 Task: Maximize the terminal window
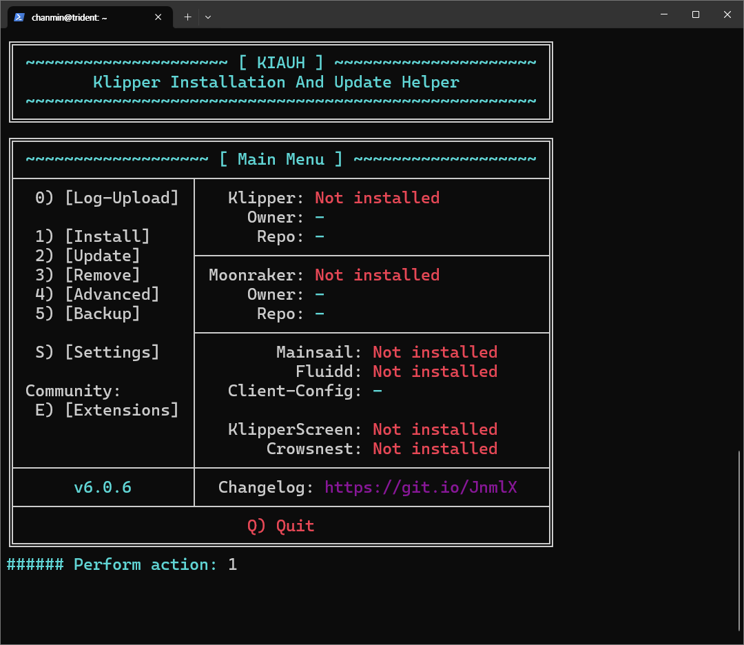point(696,14)
